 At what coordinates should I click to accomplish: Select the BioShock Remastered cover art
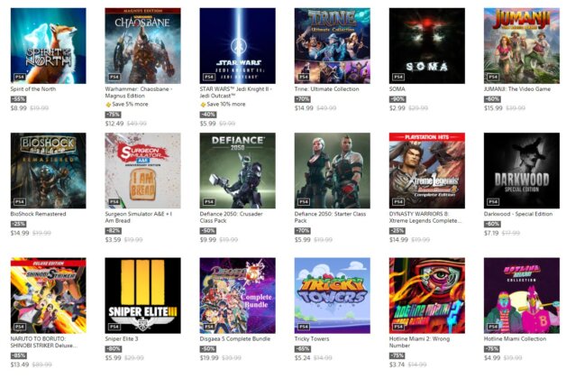click(x=49, y=171)
